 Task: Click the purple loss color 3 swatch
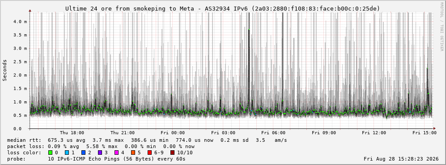point(100,153)
